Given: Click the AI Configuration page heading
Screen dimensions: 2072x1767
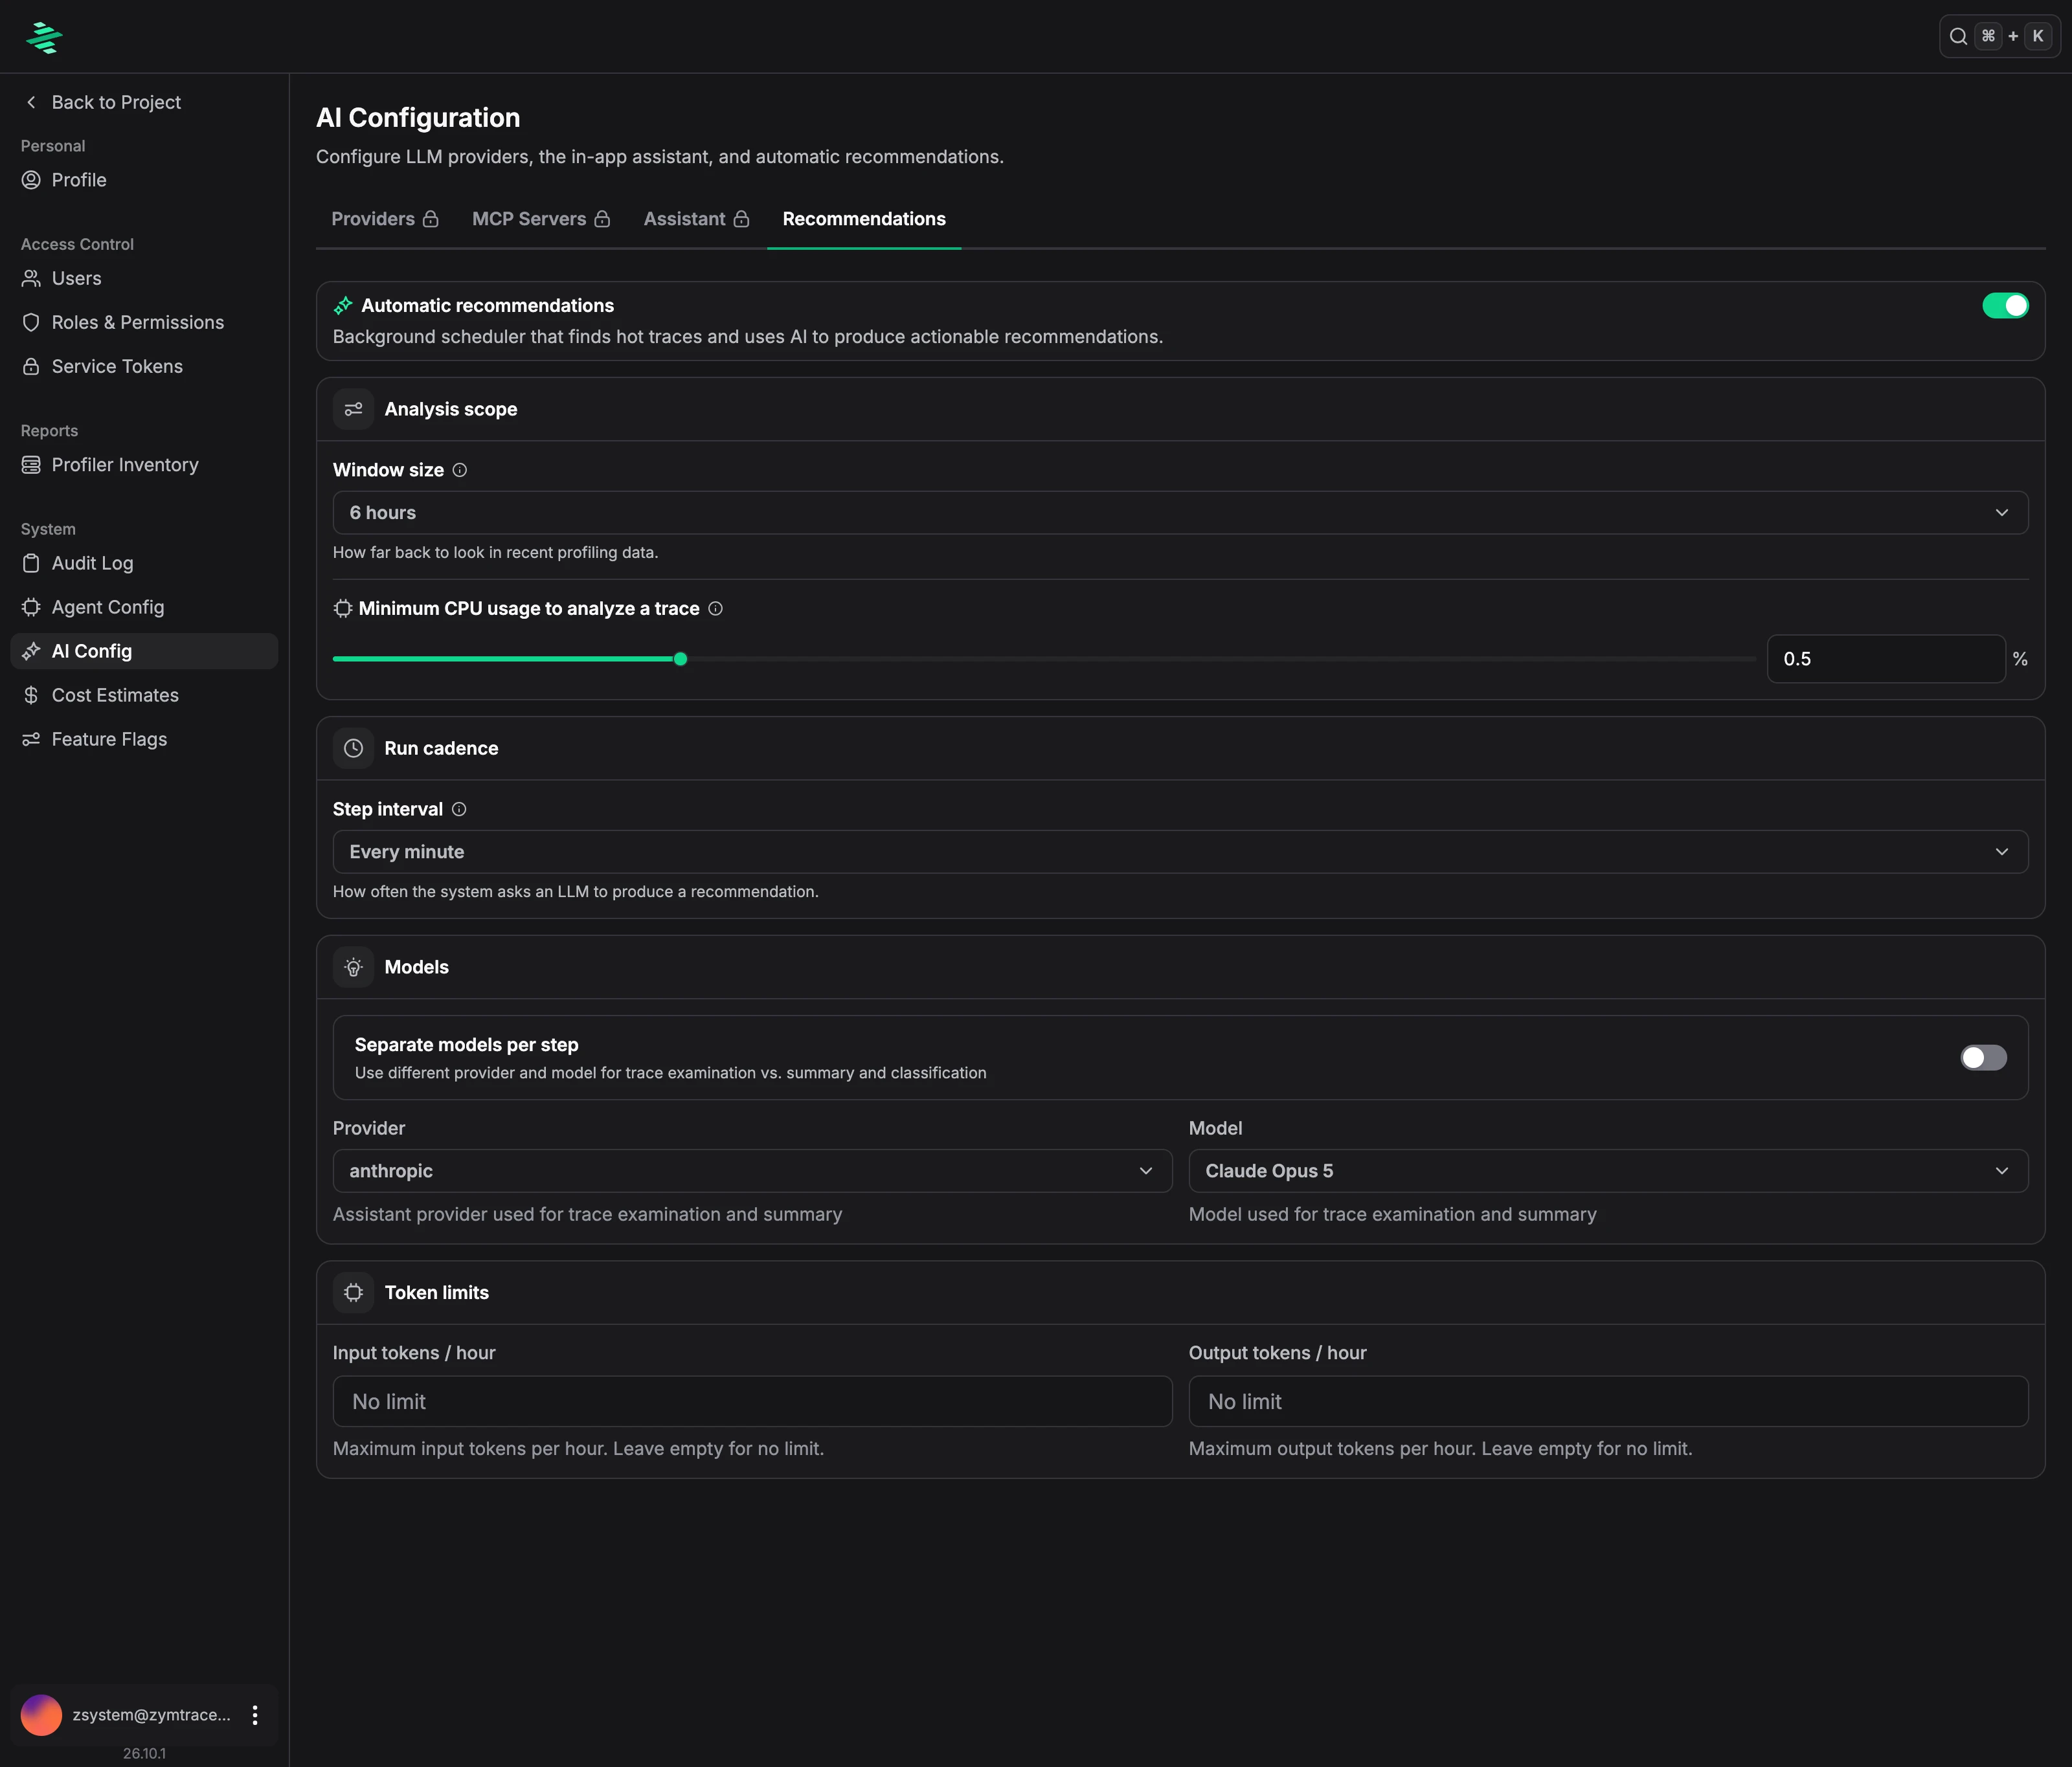Looking at the screenshot, I should tap(418, 118).
